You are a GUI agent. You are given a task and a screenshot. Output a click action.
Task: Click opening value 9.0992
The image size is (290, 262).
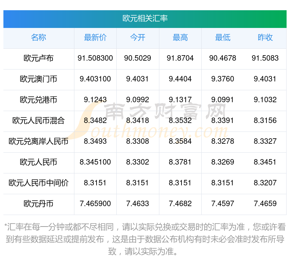(x=137, y=100)
